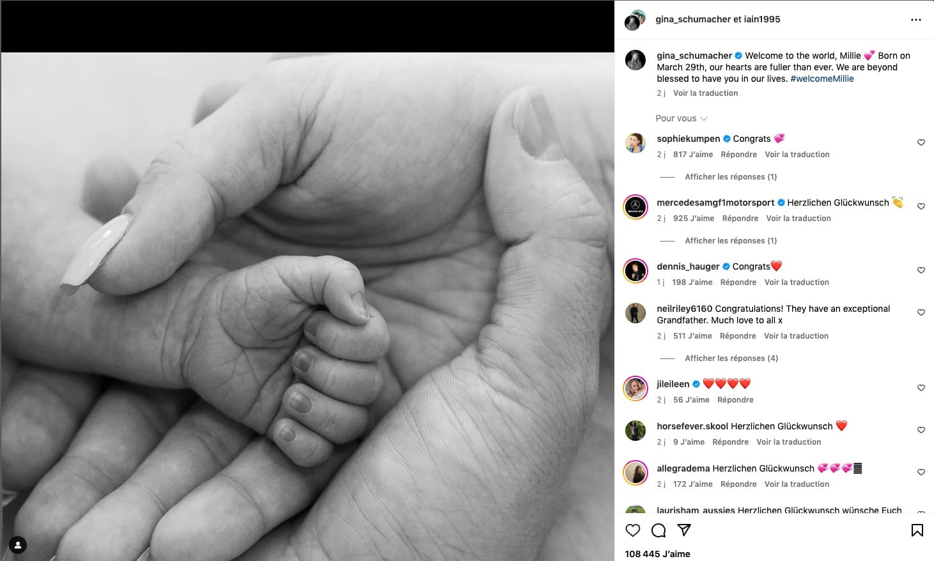Open sophiekumpen profile avatar

(x=635, y=142)
